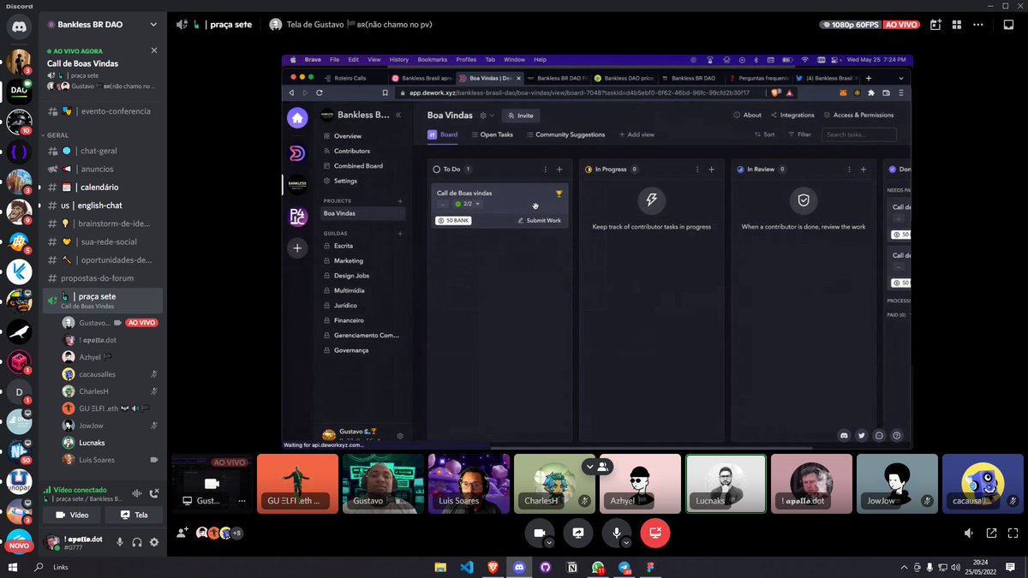
Task: Stop watching the stream red button
Action: [655, 533]
